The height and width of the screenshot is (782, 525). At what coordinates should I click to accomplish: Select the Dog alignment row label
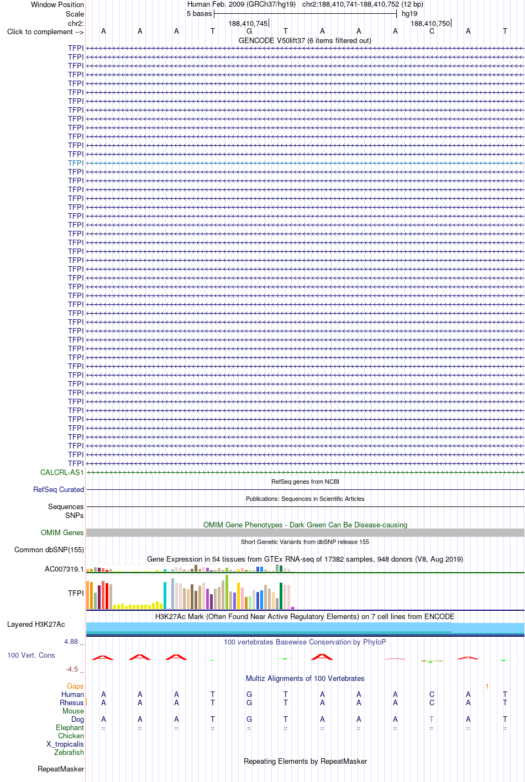coord(77,719)
